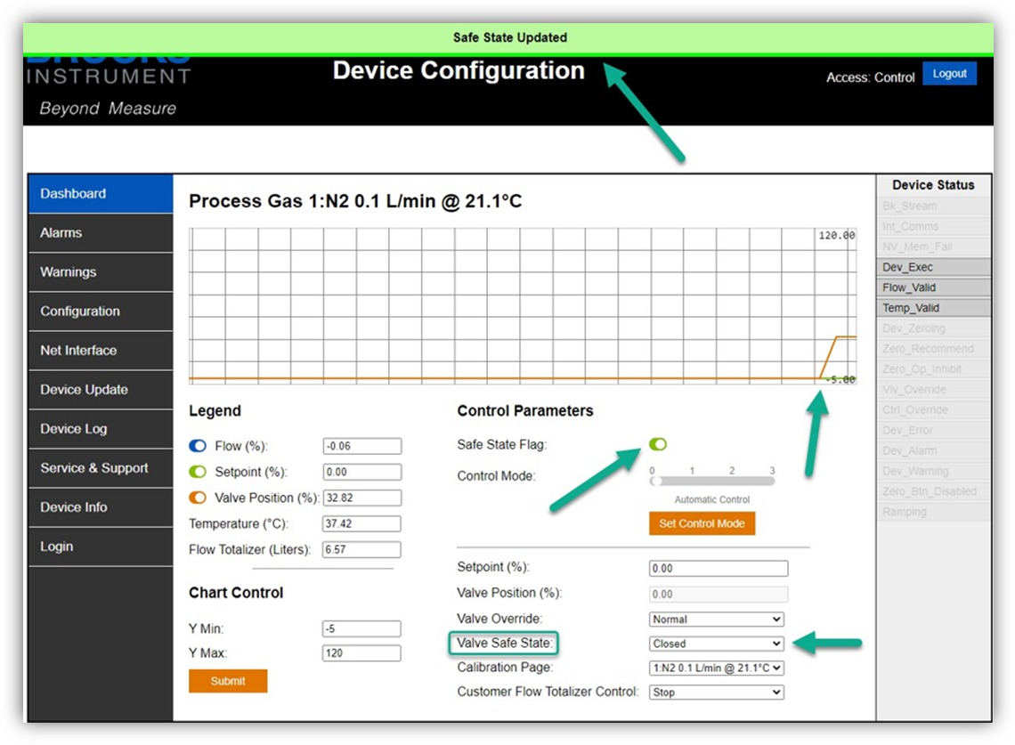1015x745 pixels.
Task: Click the Setpoint green legend indicator
Action: [x=198, y=472]
